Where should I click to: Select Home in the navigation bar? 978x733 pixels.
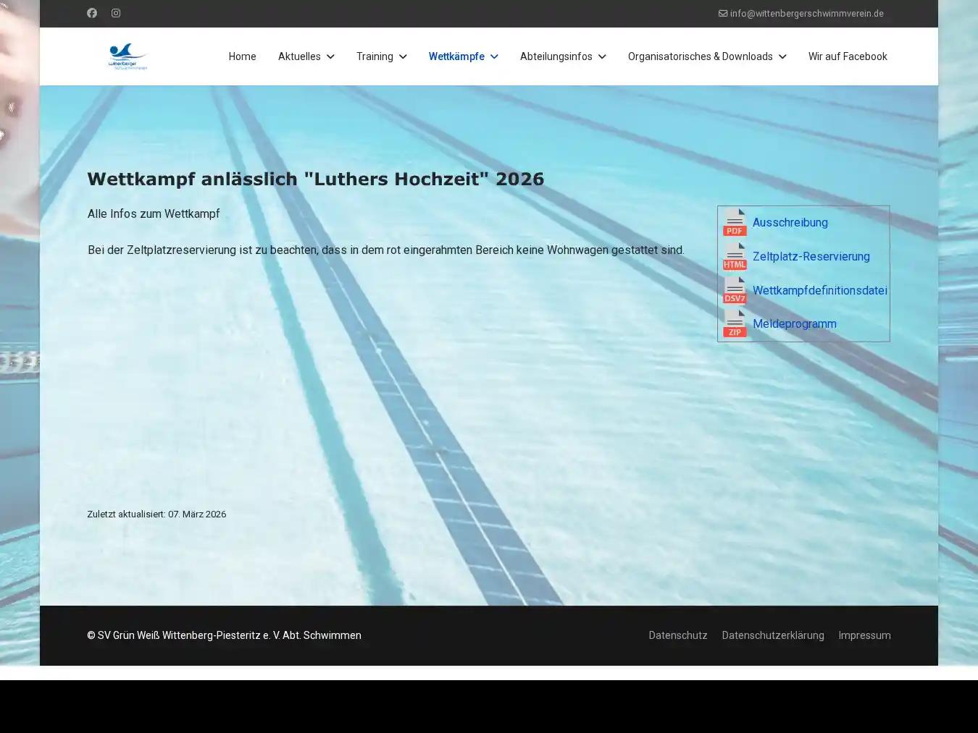[x=242, y=56]
